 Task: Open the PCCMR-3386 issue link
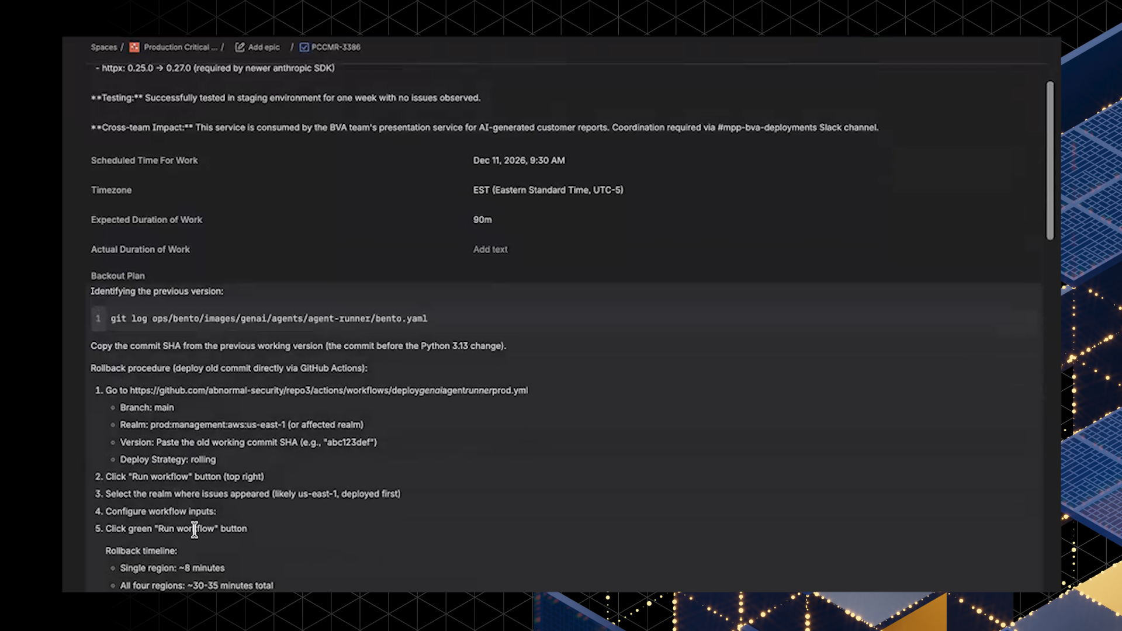click(x=336, y=47)
